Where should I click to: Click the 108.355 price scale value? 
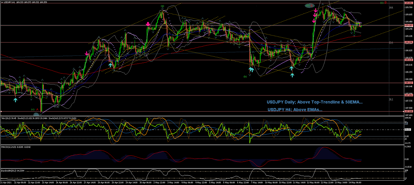click(409, 72)
